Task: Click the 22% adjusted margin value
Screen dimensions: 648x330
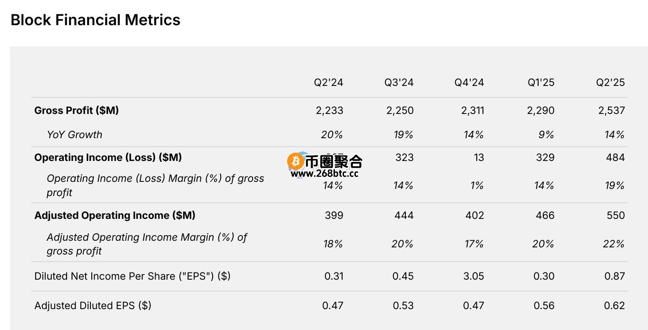Action: point(614,244)
